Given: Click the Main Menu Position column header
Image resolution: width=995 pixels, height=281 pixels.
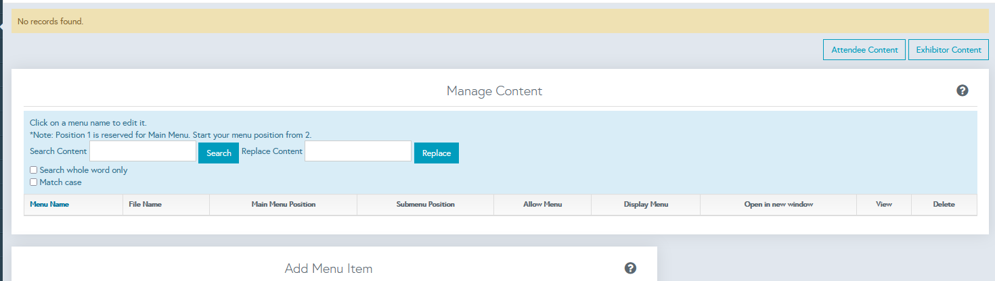Looking at the screenshot, I should pos(283,204).
